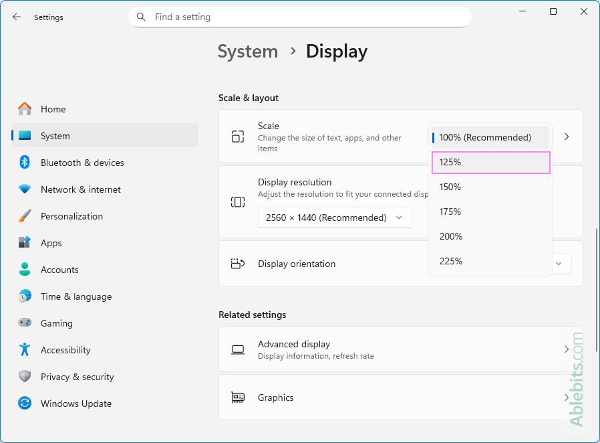Image resolution: width=600 pixels, height=443 pixels.
Task: Click the Windows Update refresh icon
Action: click(25, 403)
